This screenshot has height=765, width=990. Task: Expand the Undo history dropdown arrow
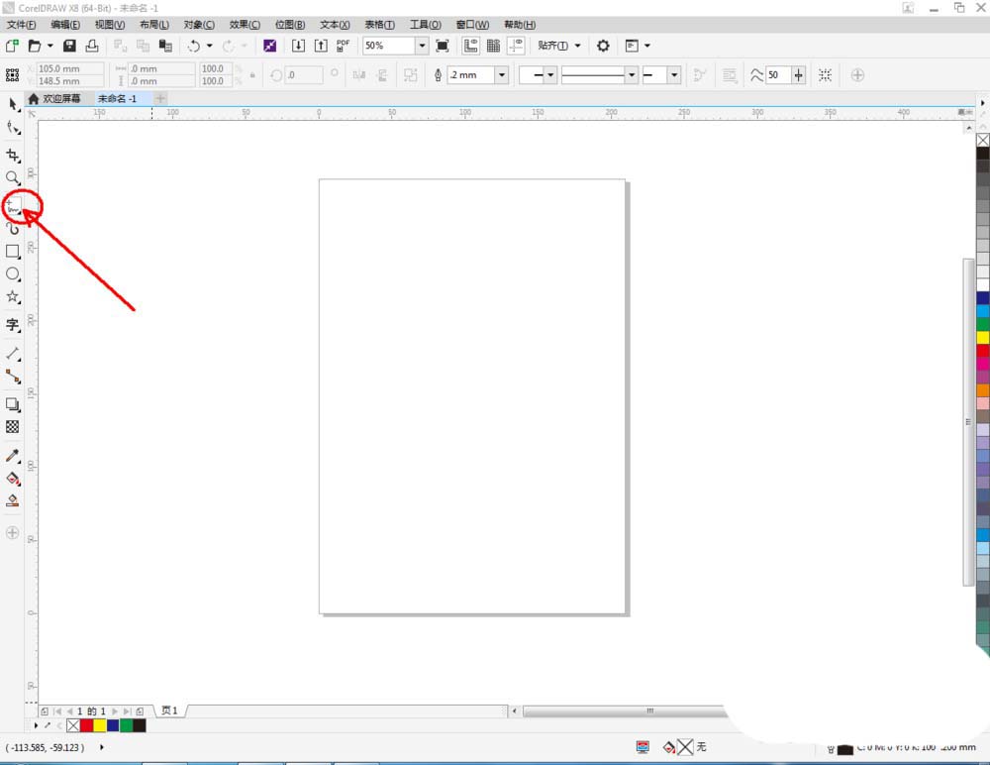coord(210,46)
